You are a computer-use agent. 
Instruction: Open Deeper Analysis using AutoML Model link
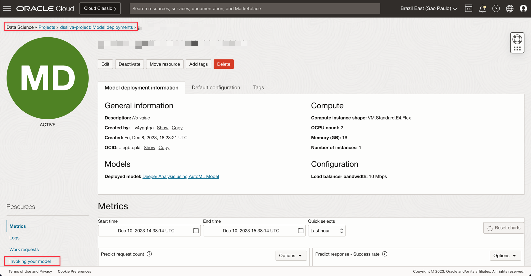pos(180,176)
